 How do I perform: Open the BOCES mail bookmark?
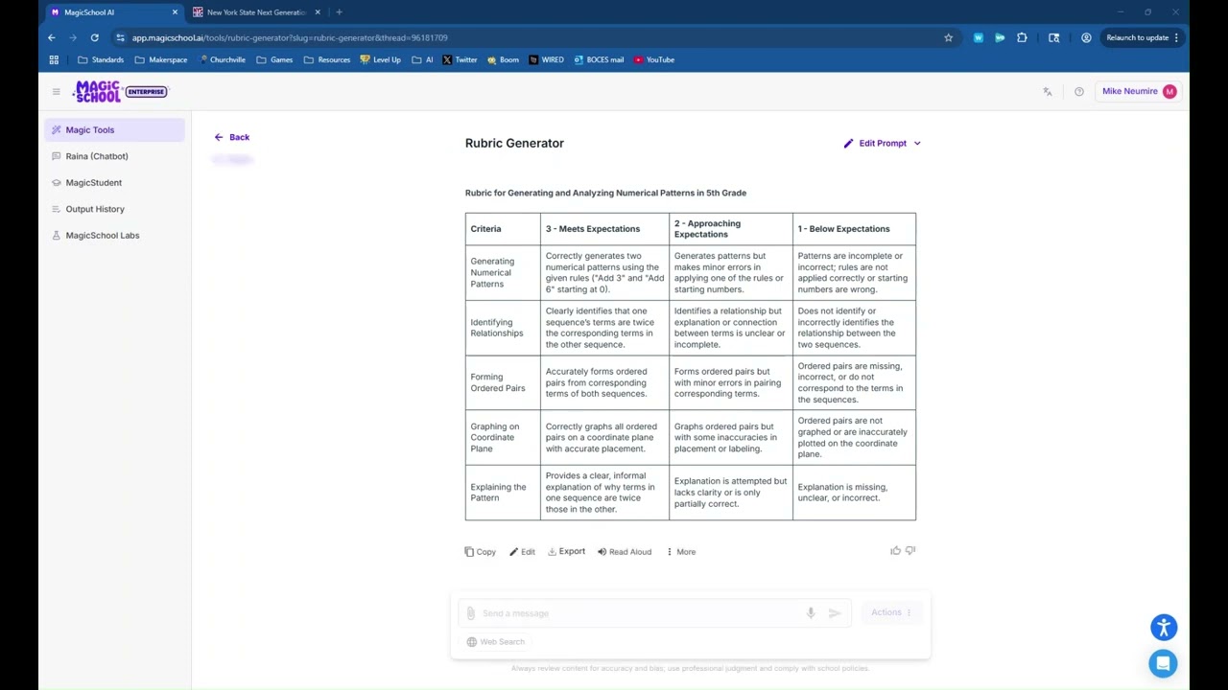click(x=599, y=59)
